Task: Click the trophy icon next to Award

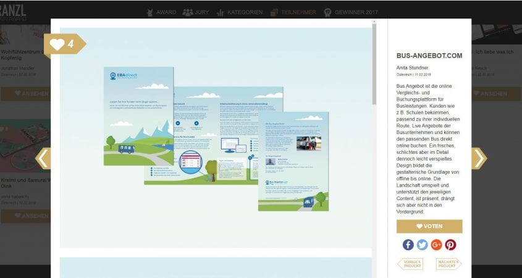Action: pyautogui.click(x=150, y=12)
